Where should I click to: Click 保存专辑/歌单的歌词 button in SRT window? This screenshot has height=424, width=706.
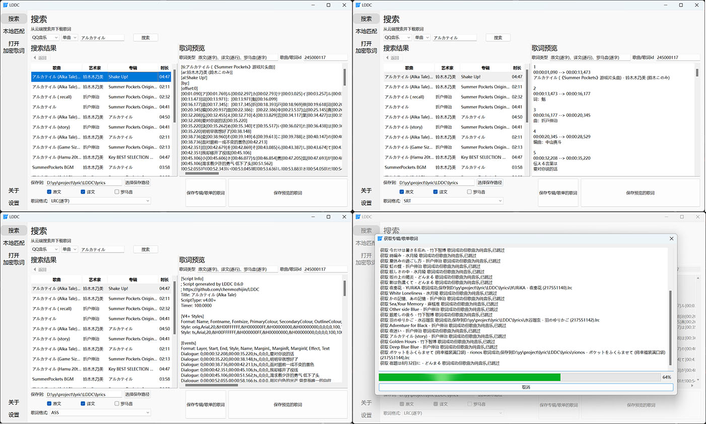tap(558, 193)
